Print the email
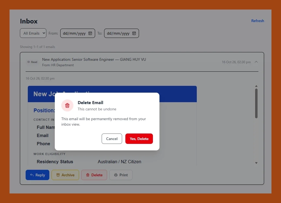This screenshot has height=203, width=281. 121,175
